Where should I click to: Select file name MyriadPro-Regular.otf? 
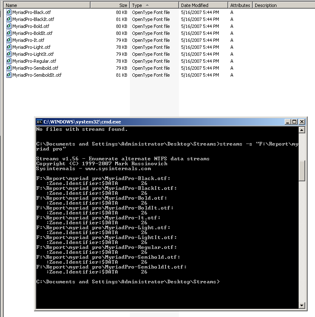34,61
